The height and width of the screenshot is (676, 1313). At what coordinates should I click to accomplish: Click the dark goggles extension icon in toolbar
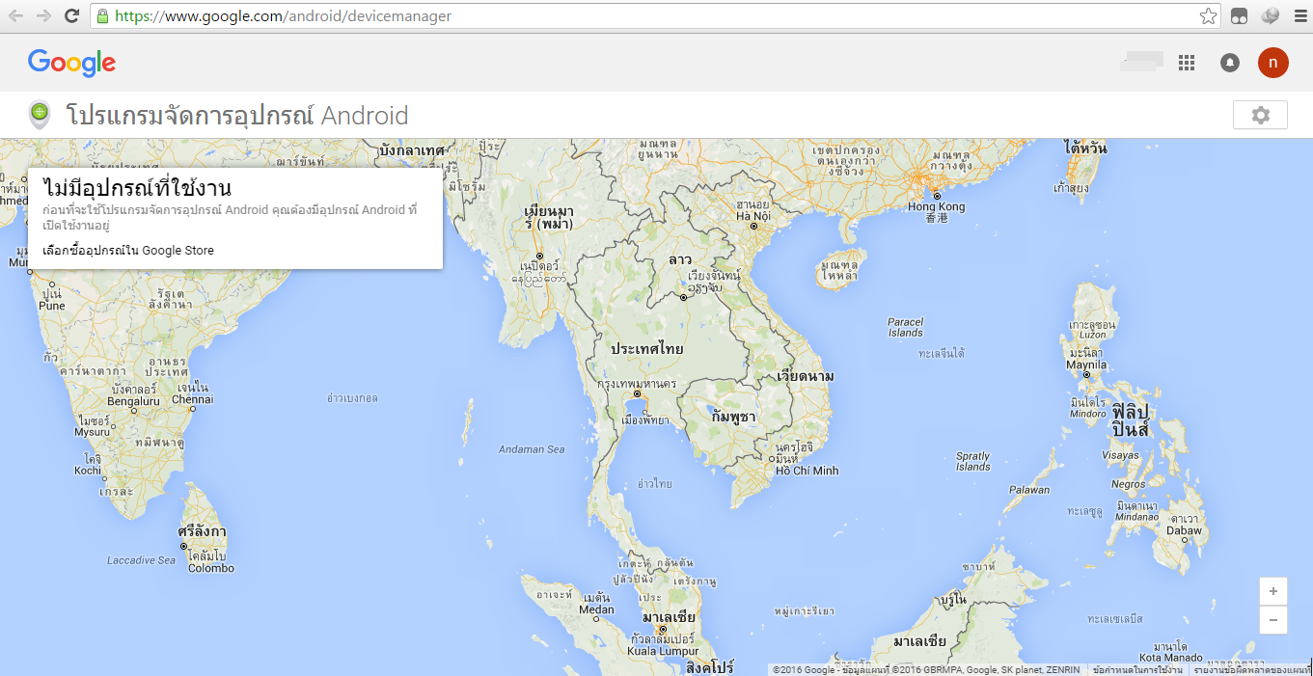[x=1239, y=16]
